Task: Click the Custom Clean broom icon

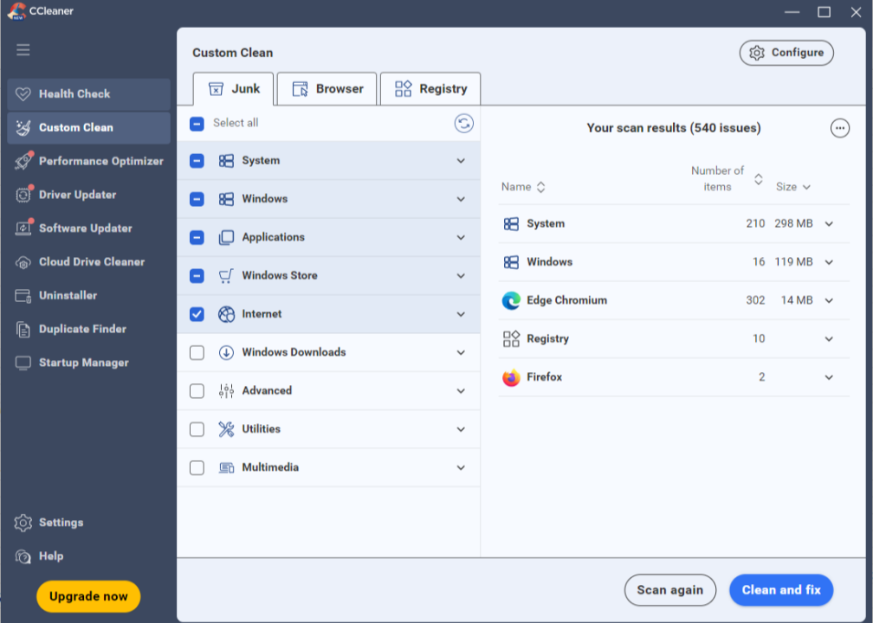Action: point(23,127)
